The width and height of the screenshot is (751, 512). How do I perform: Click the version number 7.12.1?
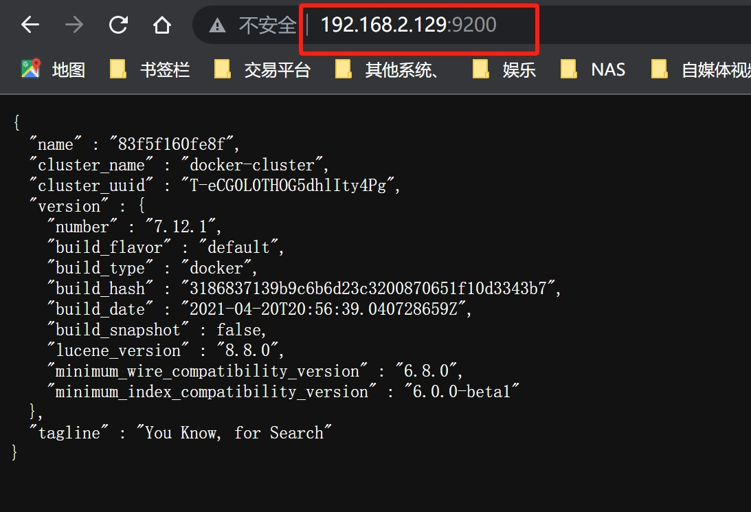pyautogui.click(x=181, y=227)
